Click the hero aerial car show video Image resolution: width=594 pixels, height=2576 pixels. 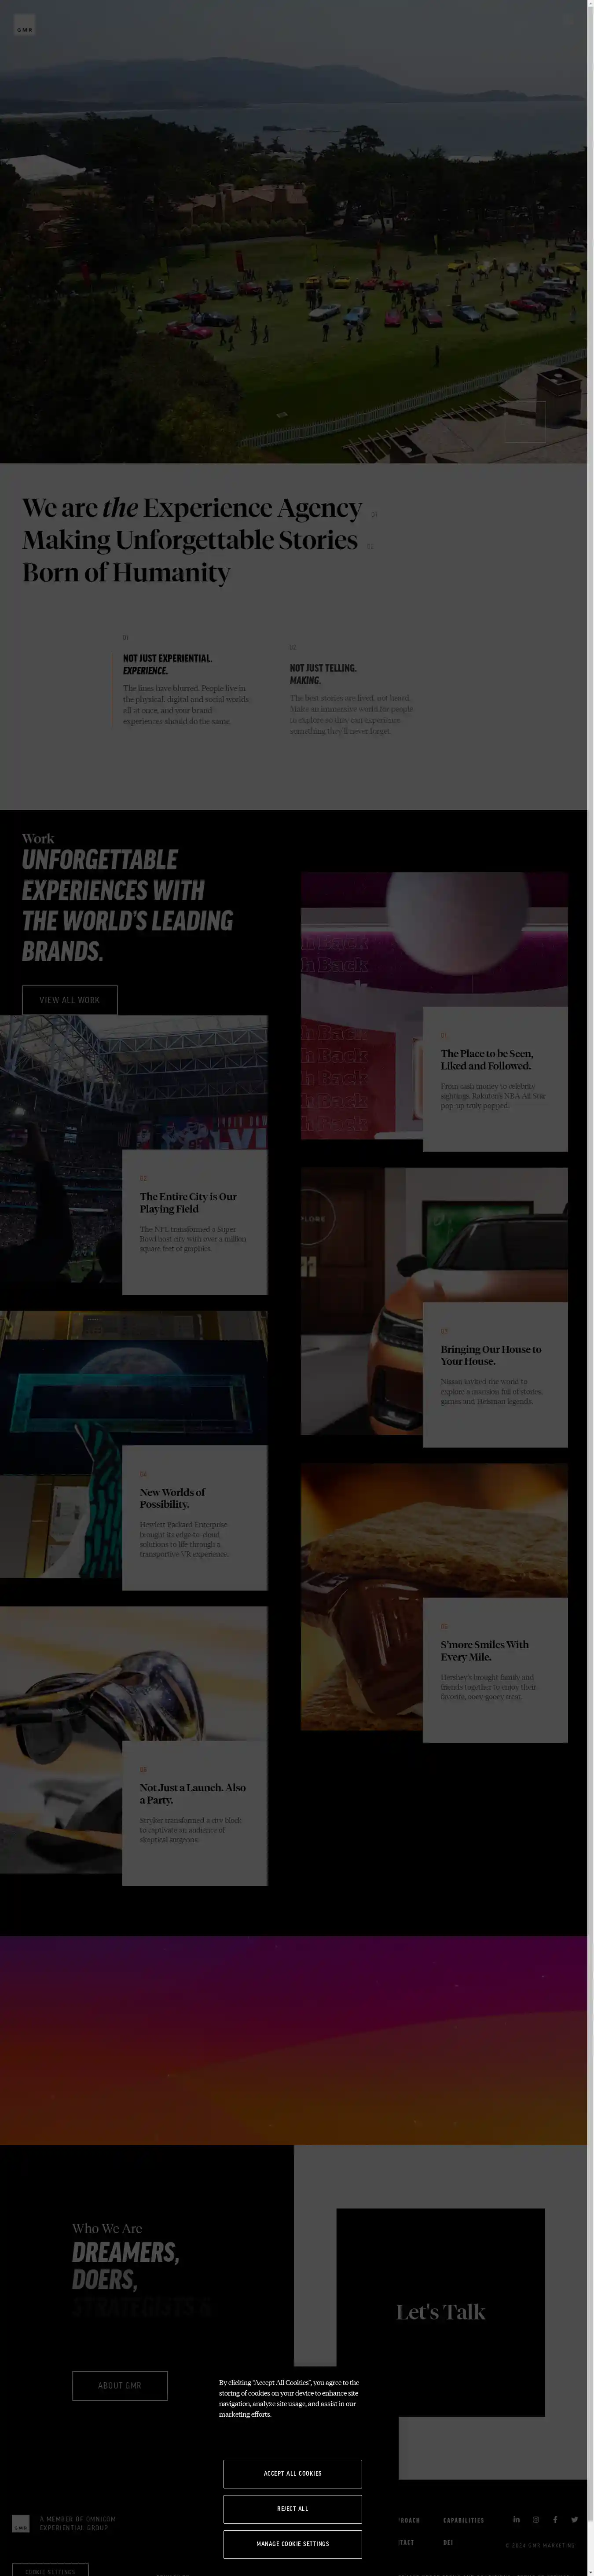click(293, 231)
